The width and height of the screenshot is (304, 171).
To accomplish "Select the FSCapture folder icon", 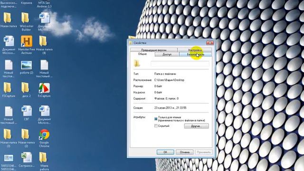I will pos(8,87).
